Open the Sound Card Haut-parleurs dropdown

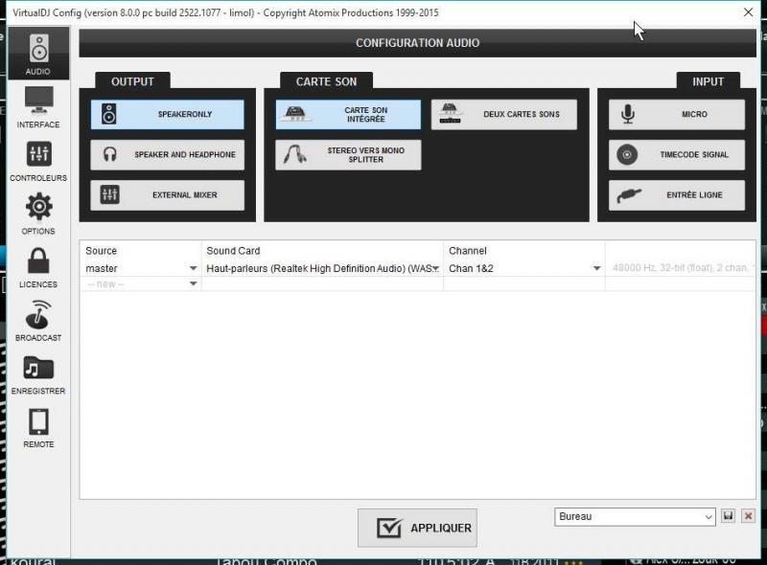click(435, 269)
